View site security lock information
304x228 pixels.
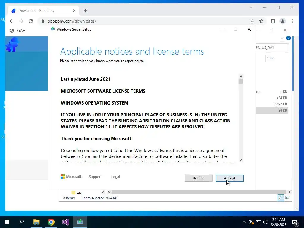pyautogui.click(x=43, y=21)
